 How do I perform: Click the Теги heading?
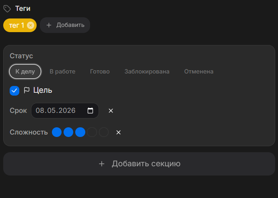coord(23,8)
